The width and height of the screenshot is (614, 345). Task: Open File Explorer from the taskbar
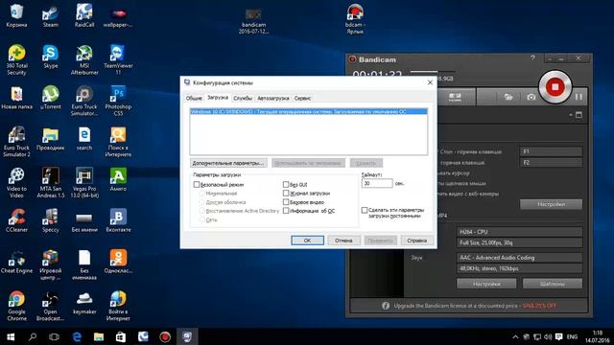coord(99,336)
